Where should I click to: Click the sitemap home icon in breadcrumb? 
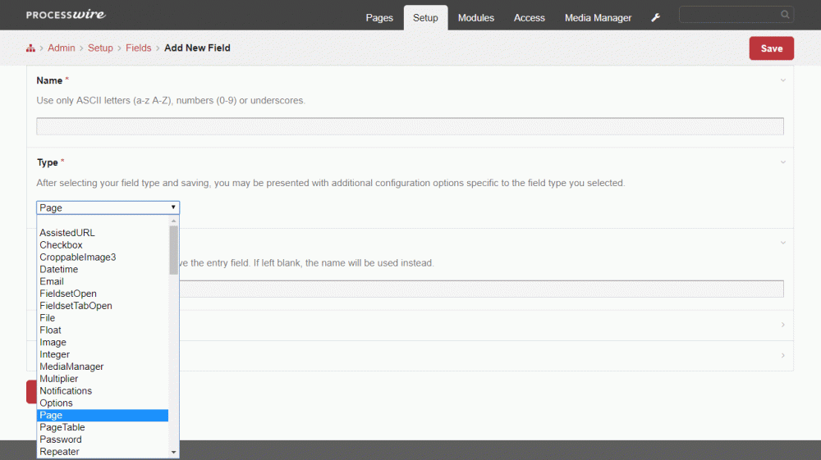pyautogui.click(x=30, y=48)
